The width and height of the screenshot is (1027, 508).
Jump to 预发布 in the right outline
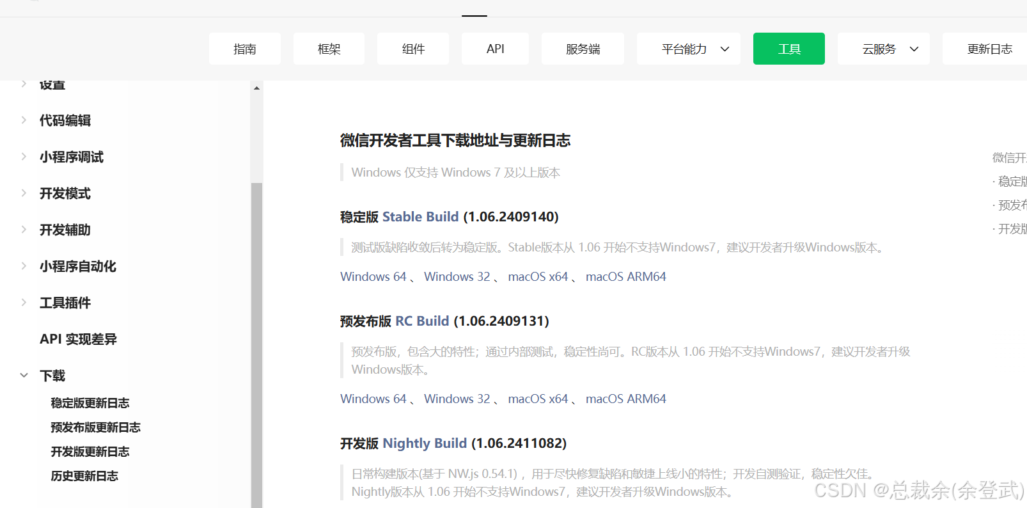[x=1012, y=205]
